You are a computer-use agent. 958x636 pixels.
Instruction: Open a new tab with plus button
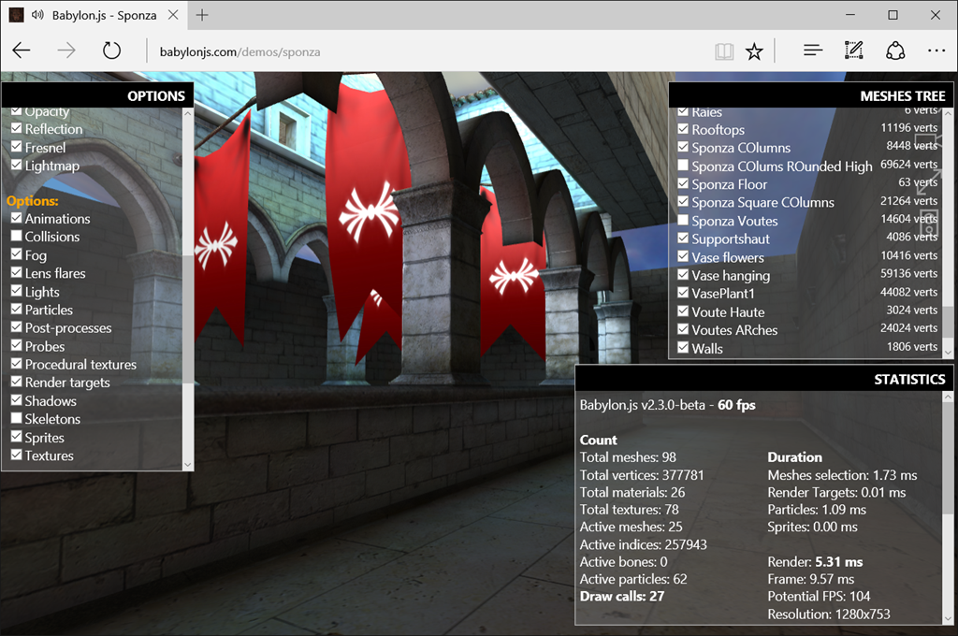point(202,15)
